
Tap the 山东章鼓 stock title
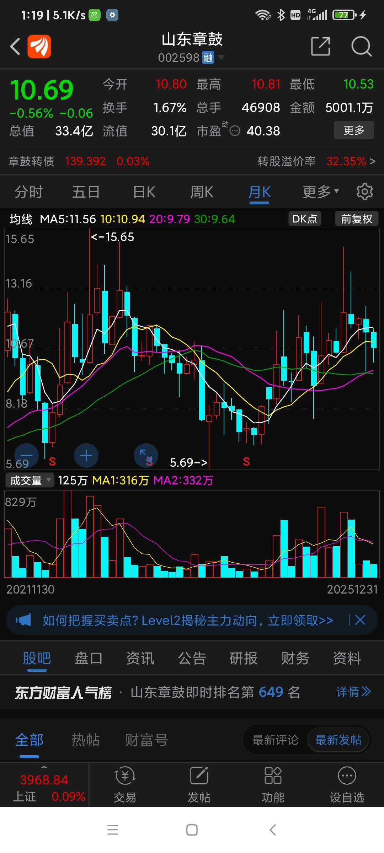[x=192, y=39]
